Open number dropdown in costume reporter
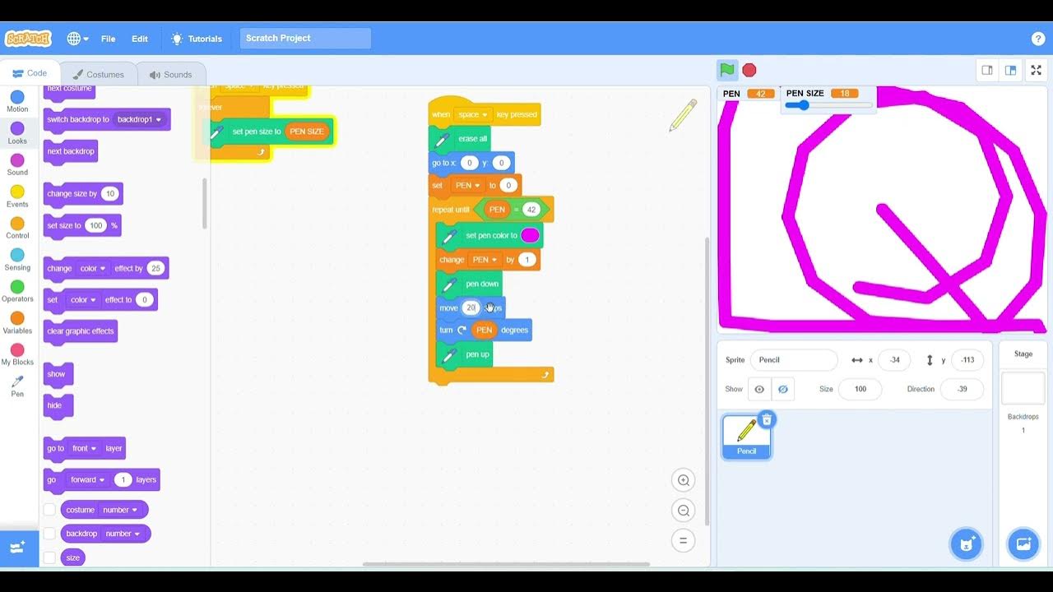The height and width of the screenshot is (592, 1053). pos(120,510)
